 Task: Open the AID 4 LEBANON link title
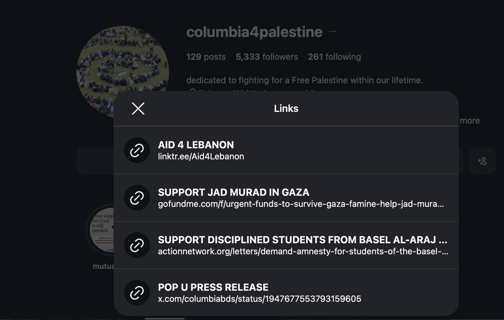[196, 145]
